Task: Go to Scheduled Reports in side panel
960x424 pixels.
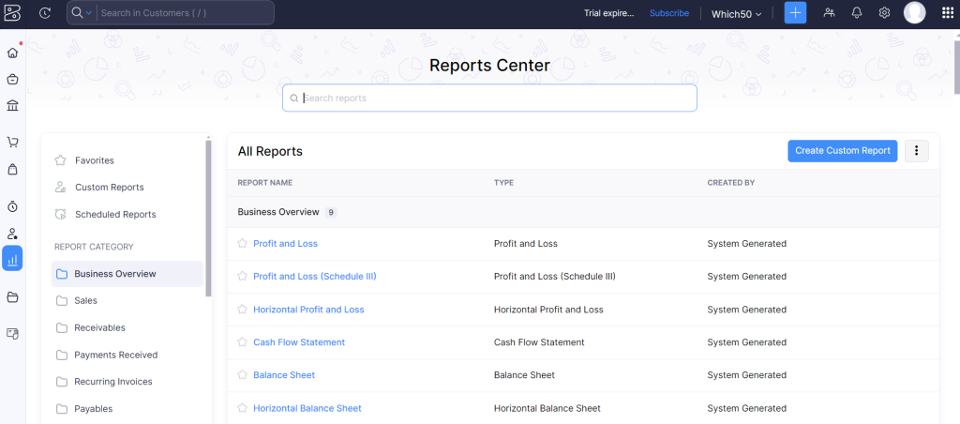Action: [115, 215]
